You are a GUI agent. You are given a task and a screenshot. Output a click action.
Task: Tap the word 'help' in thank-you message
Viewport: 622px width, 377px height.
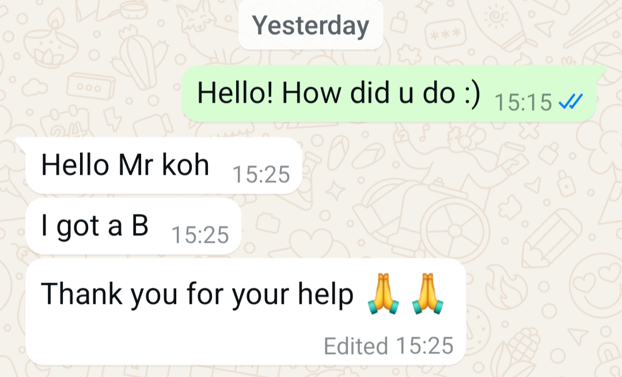(325, 294)
